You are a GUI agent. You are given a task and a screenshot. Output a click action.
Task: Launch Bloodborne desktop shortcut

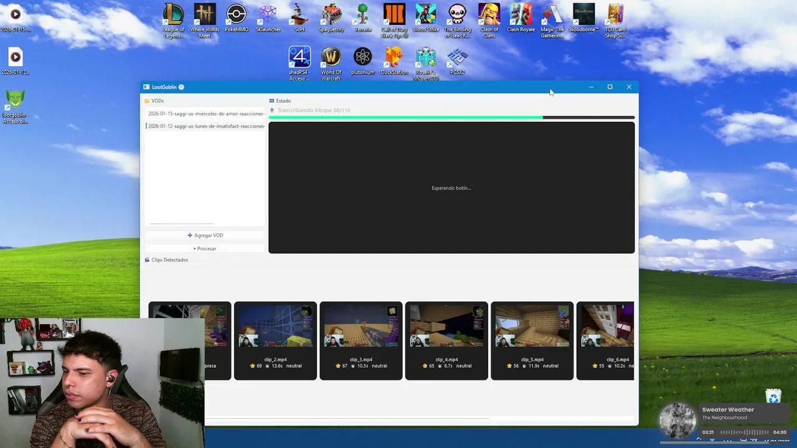(584, 17)
